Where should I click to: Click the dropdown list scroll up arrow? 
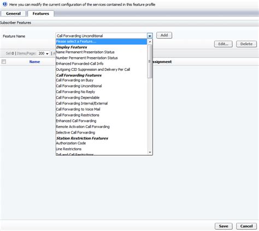coord(150,42)
